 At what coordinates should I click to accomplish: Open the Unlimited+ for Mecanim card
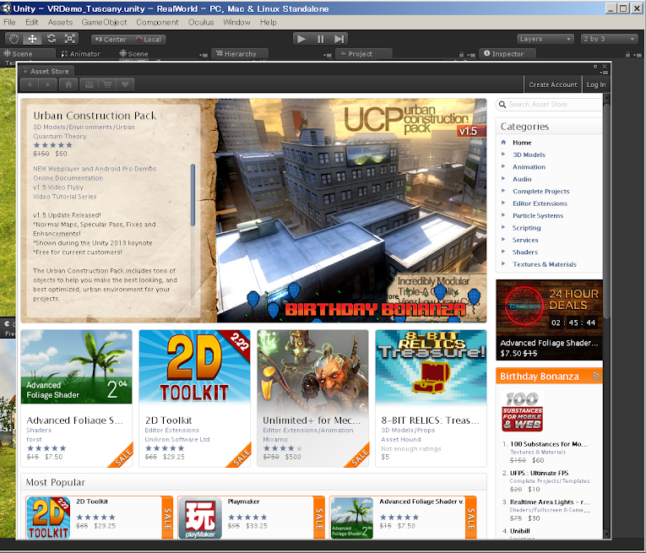[x=312, y=398]
